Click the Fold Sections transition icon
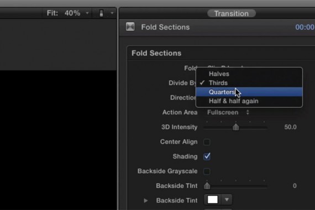Viewport: 315px width, 210px height. [x=130, y=27]
